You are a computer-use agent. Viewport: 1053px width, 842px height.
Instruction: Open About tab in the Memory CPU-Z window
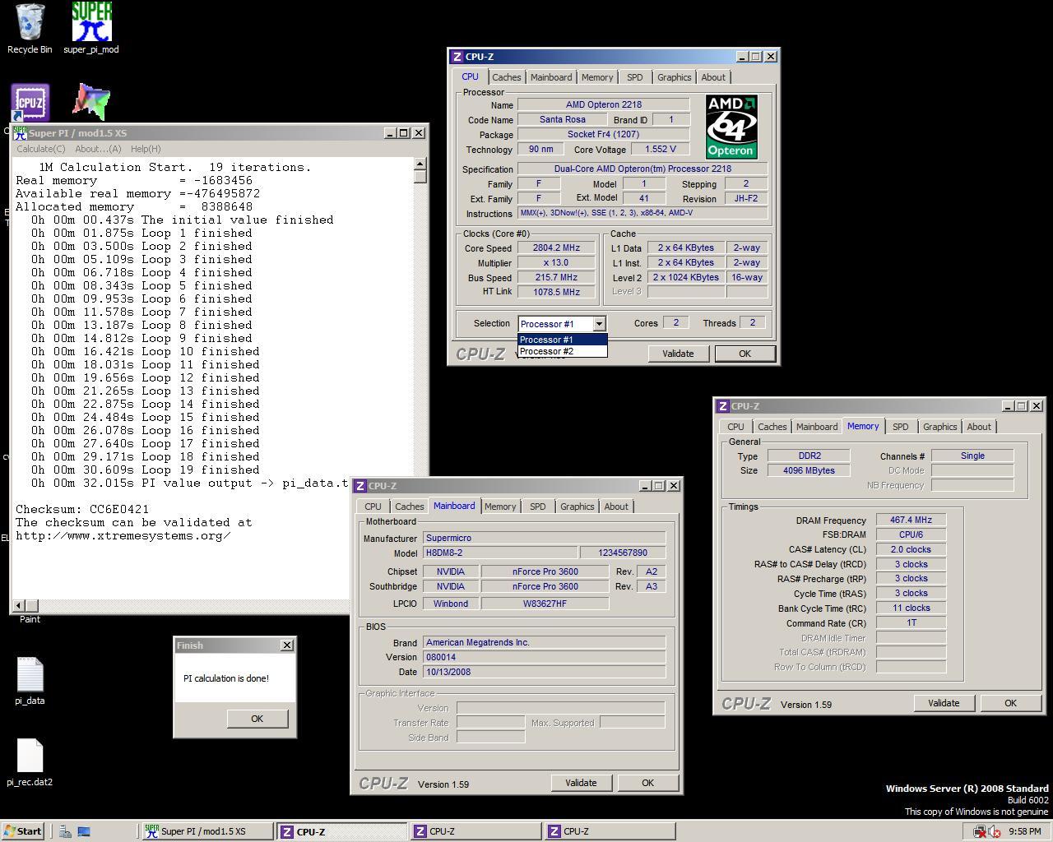point(979,427)
